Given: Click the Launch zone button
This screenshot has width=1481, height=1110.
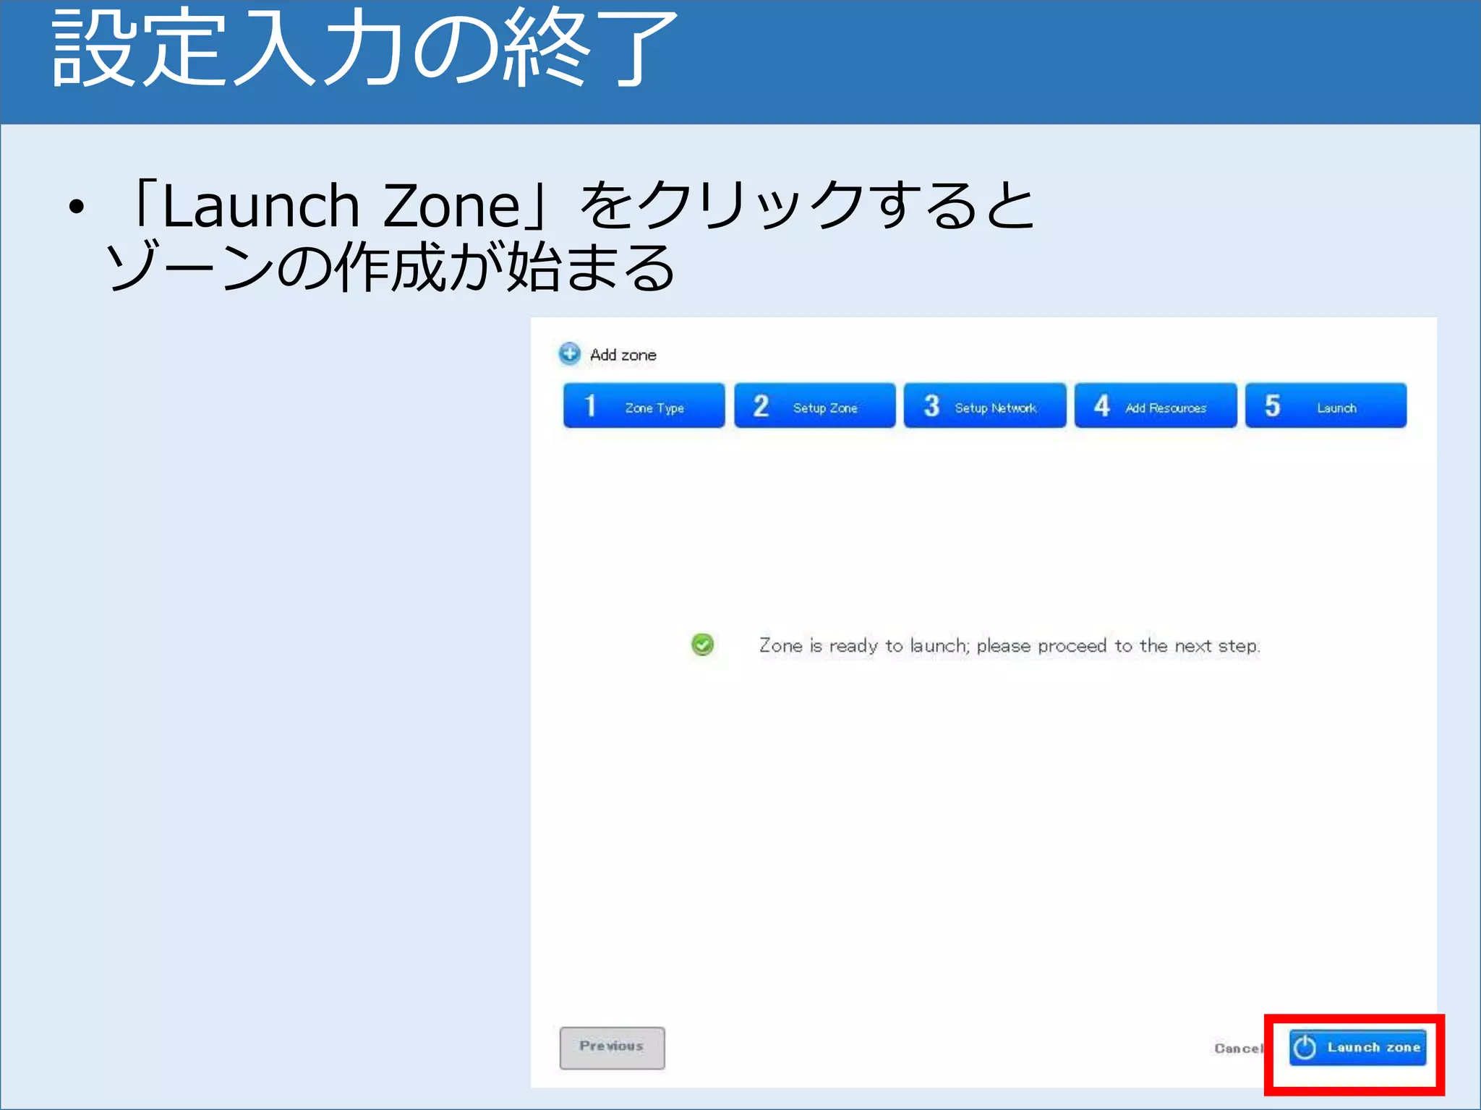Looking at the screenshot, I should point(1357,1047).
